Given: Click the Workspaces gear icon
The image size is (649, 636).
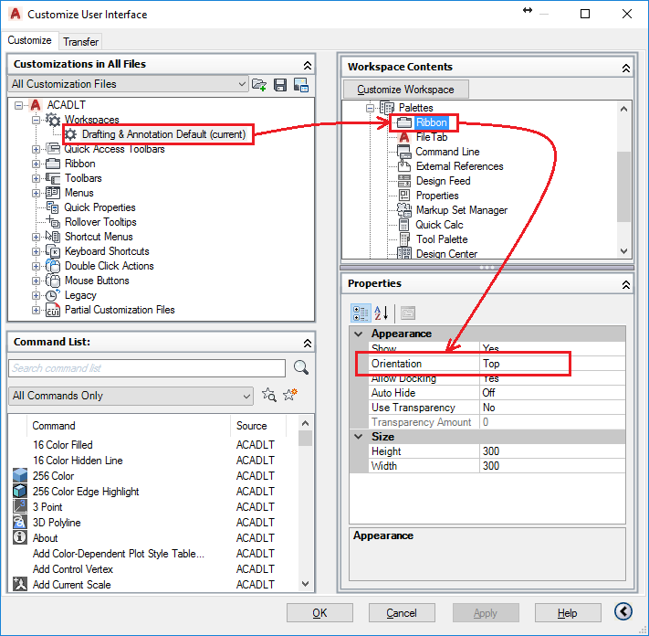Looking at the screenshot, I should coord(53,120).
